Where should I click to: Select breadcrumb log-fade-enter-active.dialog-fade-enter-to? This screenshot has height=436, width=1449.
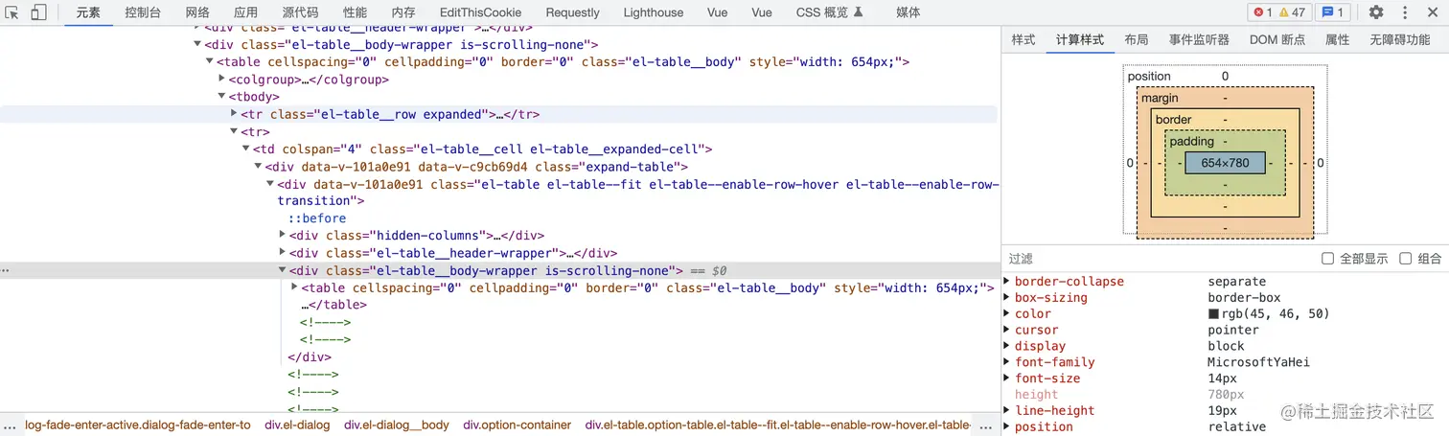pyautogui.click(x=138, y=425)
